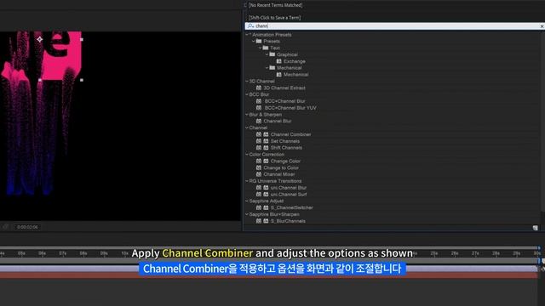Select the BCC+Channel Blur YUV effect name
This screenshot has width=545, height=306.
click(290, 108)
